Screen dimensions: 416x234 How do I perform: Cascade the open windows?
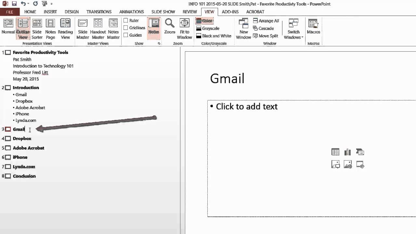[263, 28]
